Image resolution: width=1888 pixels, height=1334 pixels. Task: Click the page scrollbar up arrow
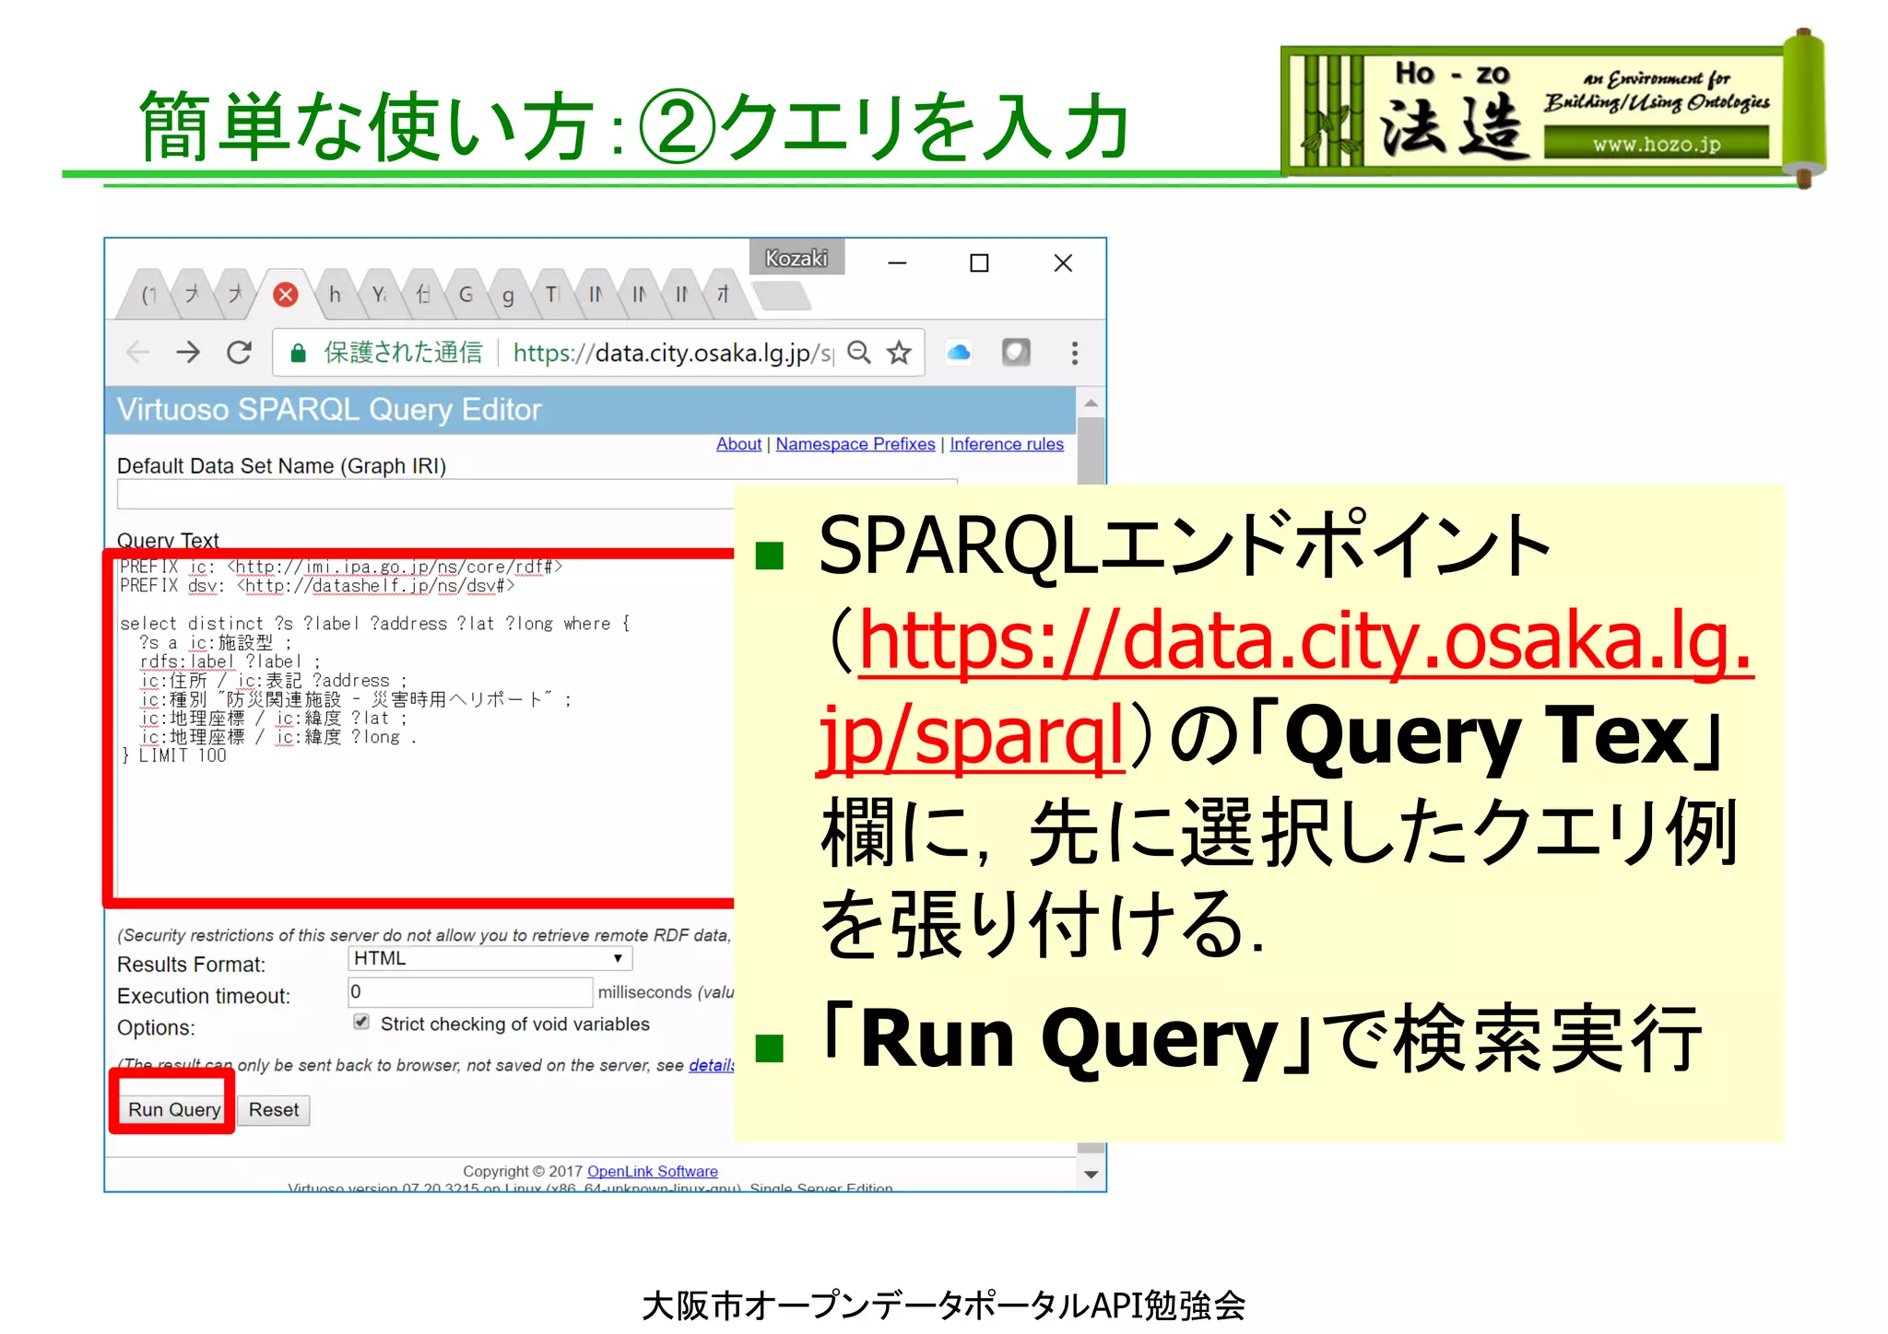click(x=1091, y=404)
